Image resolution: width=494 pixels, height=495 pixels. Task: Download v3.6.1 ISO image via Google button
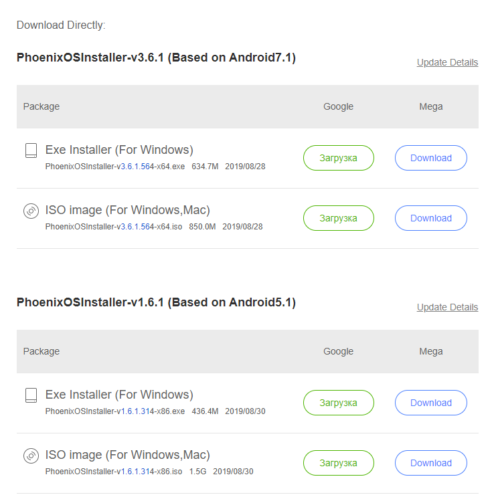(x=338, y=218)
